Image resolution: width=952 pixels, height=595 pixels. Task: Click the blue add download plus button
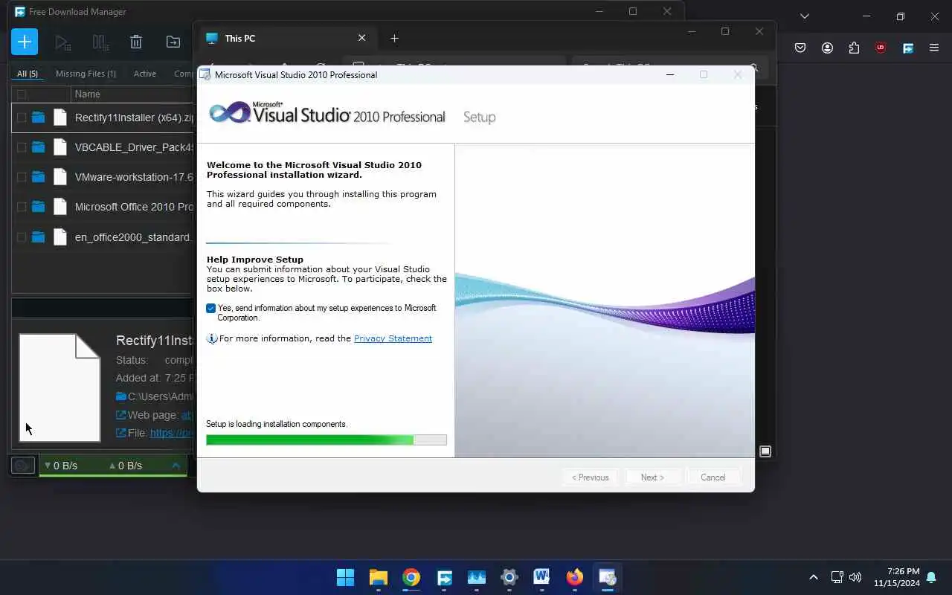click(25, 42)
